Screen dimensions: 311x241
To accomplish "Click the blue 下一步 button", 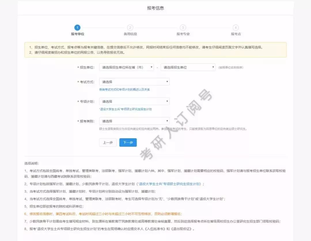I will tap(128, 142).
